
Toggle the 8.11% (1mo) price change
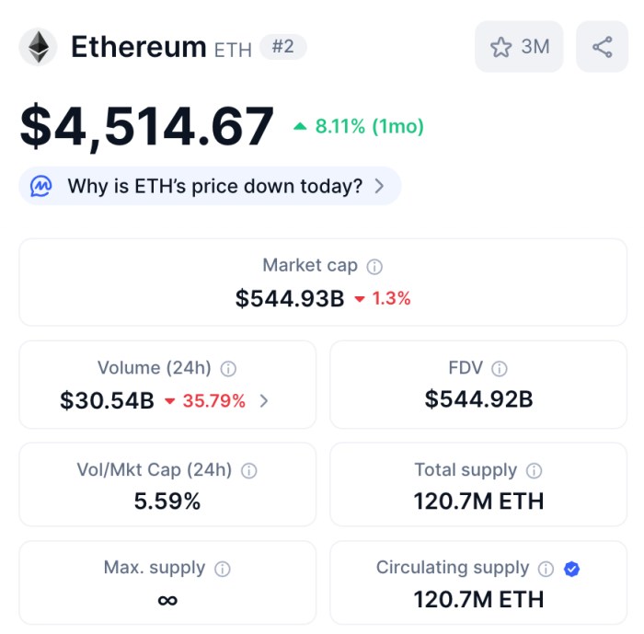[x=359, y=127]
